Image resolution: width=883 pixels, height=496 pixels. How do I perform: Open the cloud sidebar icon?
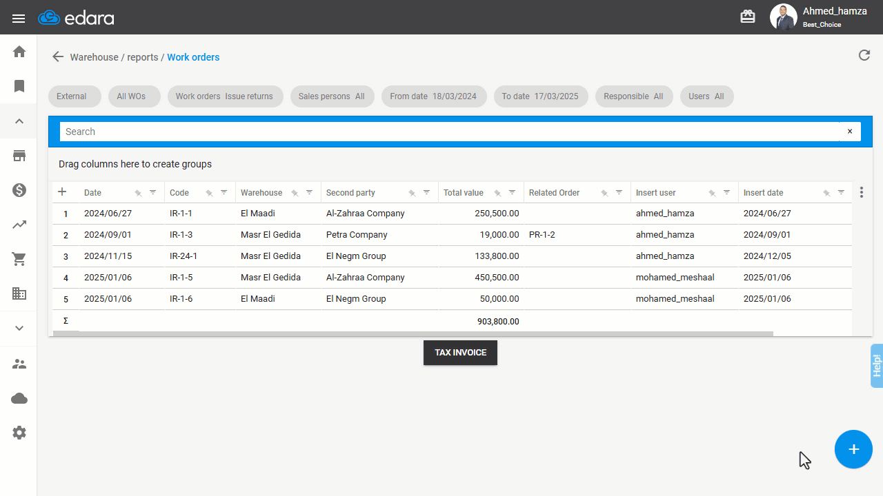coord(19,398)
